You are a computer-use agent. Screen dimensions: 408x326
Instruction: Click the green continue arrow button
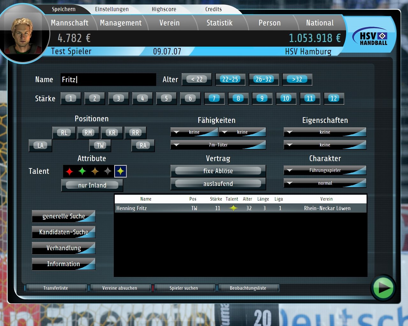[x=383, y=288]
